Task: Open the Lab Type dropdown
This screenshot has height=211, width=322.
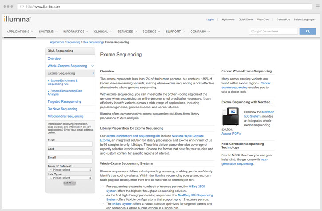Action: 70,178
